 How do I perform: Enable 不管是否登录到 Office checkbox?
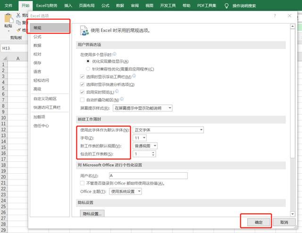(x=82, y=183)
